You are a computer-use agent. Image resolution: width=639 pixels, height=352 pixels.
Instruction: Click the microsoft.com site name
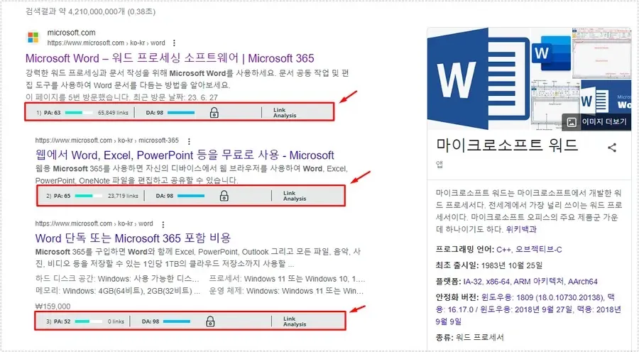pyautogui.click(x=71, y=33)
